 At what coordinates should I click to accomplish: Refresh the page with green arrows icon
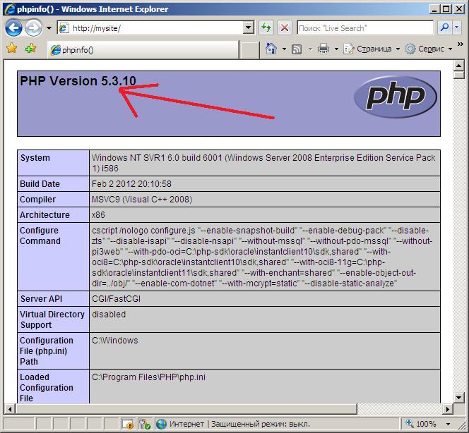coord(266,28)
